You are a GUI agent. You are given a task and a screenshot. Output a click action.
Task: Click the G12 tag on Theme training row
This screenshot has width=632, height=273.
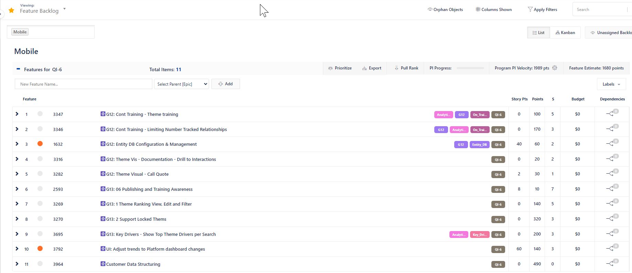(461, 115)
